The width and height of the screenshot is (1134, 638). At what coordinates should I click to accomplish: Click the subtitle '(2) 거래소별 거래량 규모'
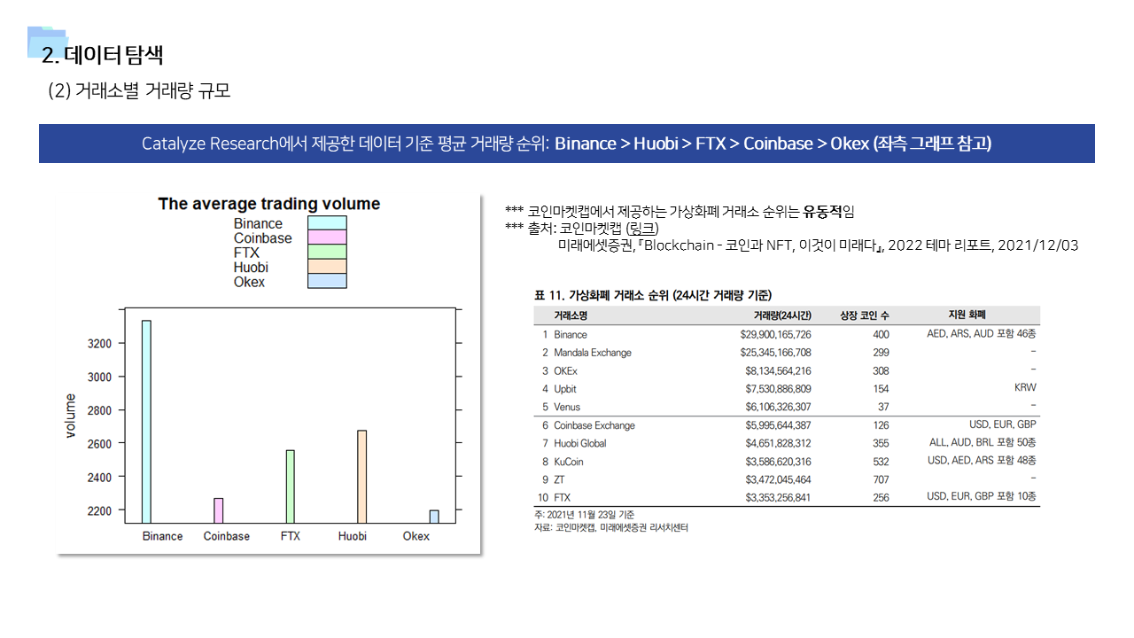pyautogui.click(x=140, y=90)
